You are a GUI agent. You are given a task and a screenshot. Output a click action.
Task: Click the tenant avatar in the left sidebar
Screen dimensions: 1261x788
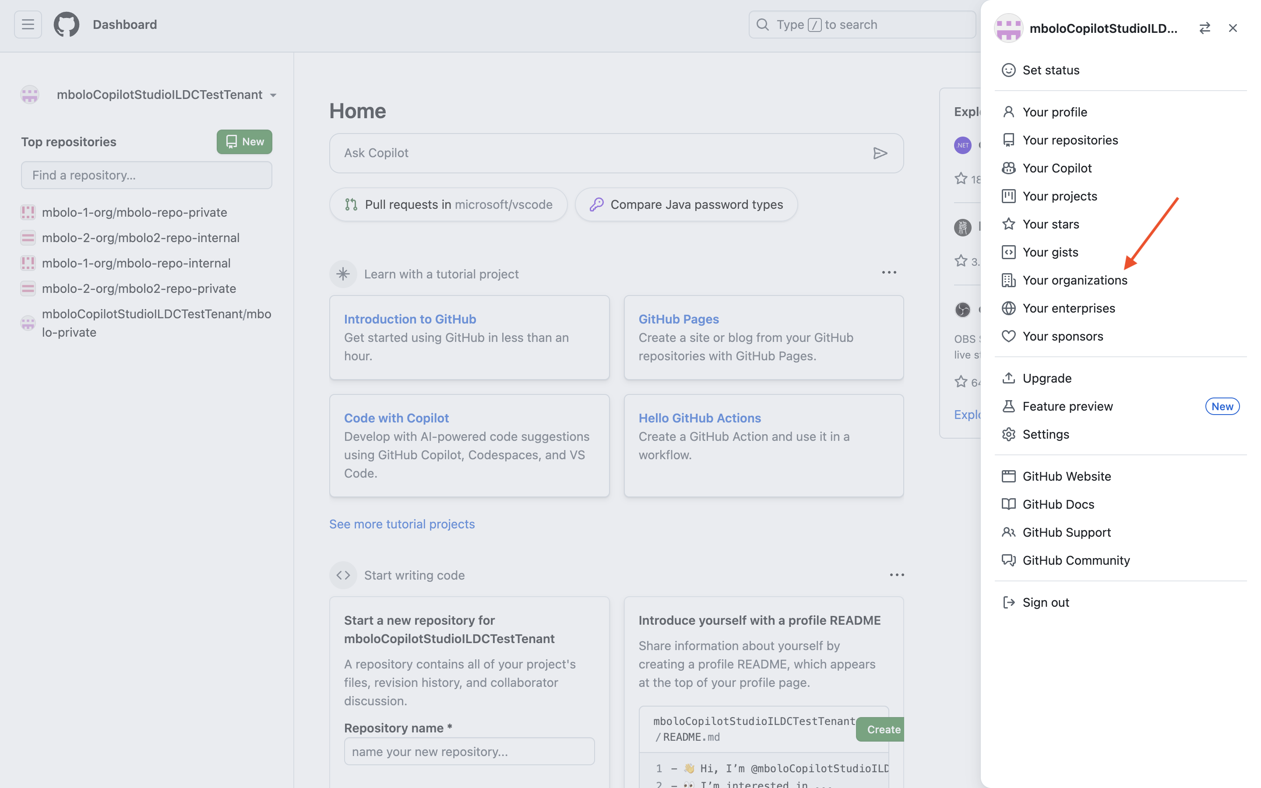29,94
